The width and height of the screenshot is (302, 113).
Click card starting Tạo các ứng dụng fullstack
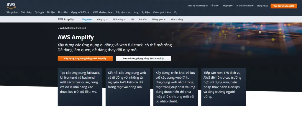pos(80,87)
